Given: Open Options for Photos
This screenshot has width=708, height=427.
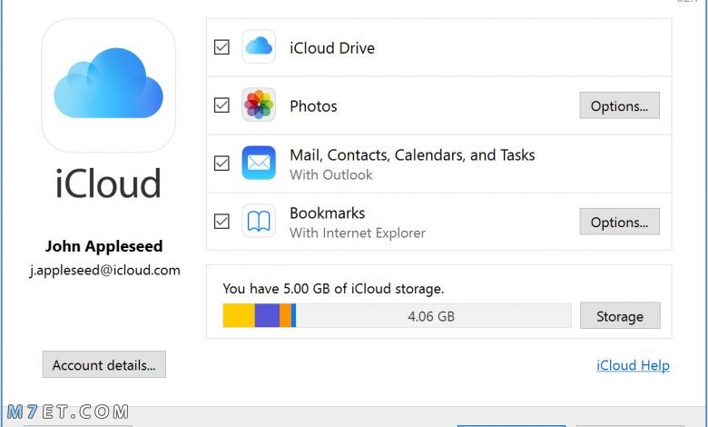Looking at the screenshot, I should 619,105.
